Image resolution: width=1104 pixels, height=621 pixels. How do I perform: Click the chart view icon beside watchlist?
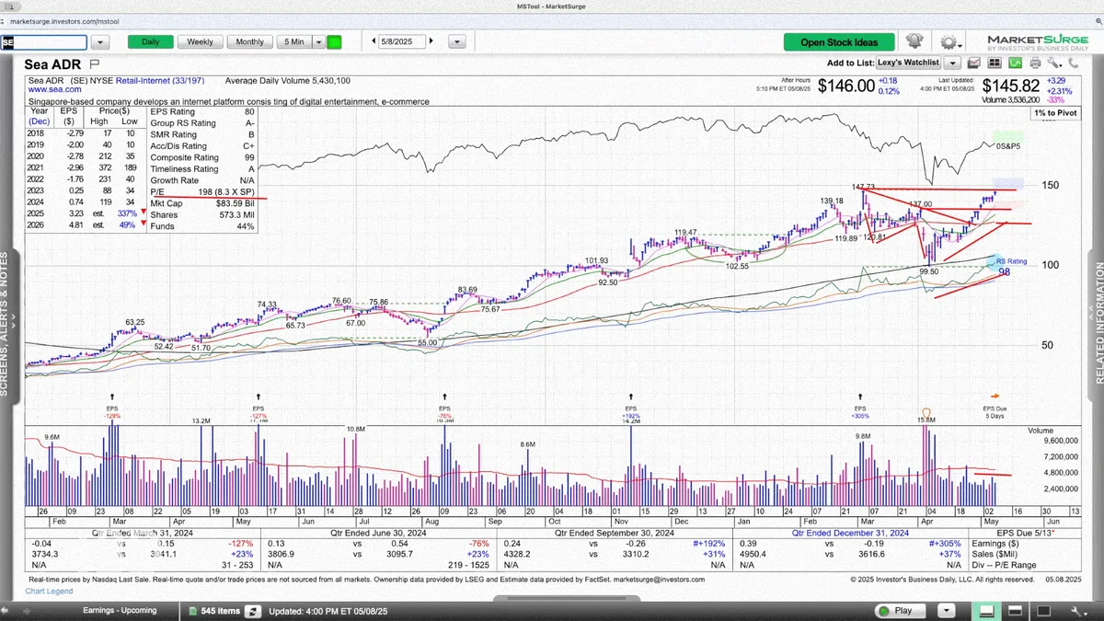coord(974,63)
